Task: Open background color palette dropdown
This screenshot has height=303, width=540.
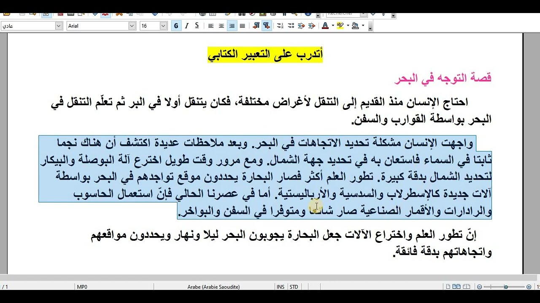Action: click(363, 26)
